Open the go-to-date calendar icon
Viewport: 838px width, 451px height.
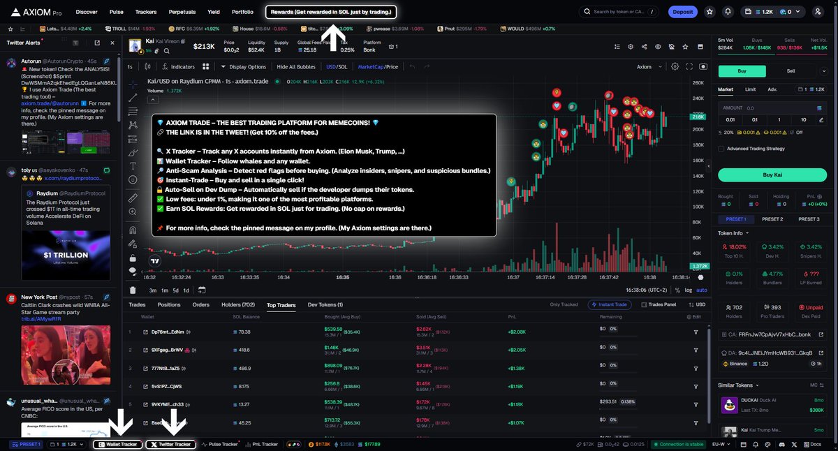pos(202,290)
